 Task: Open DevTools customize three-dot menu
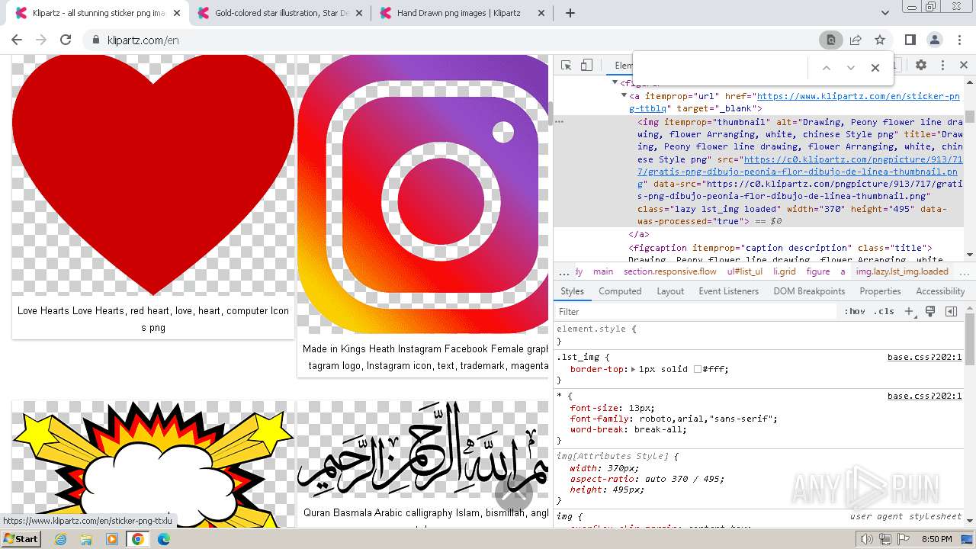942,66
